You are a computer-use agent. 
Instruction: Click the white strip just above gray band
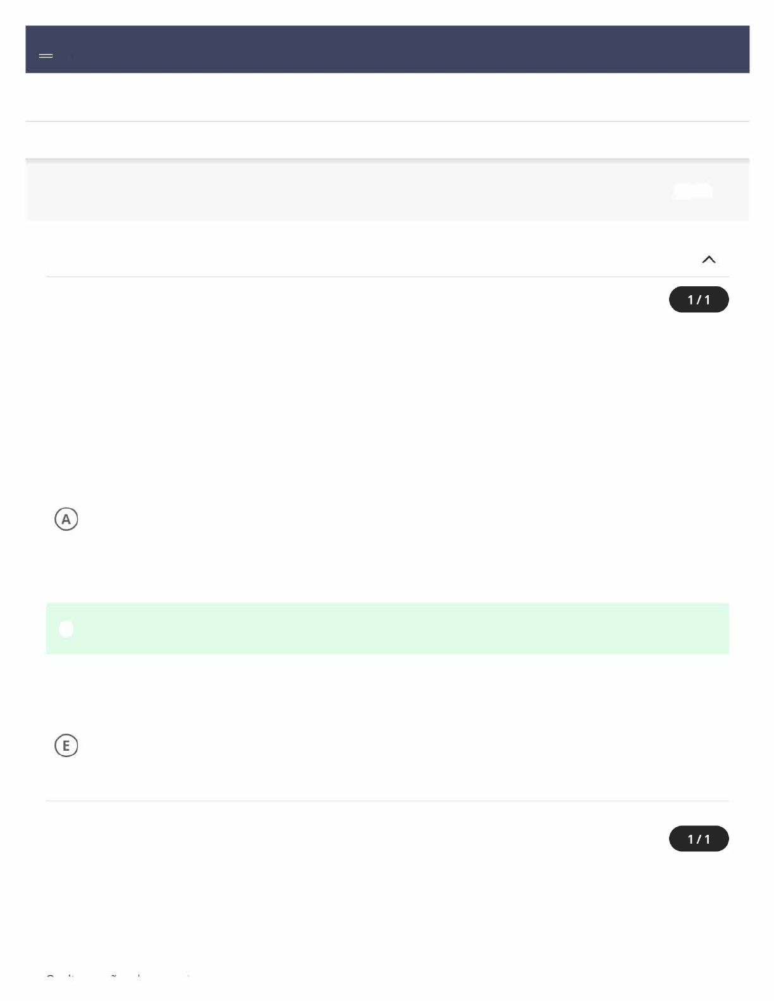387,140
